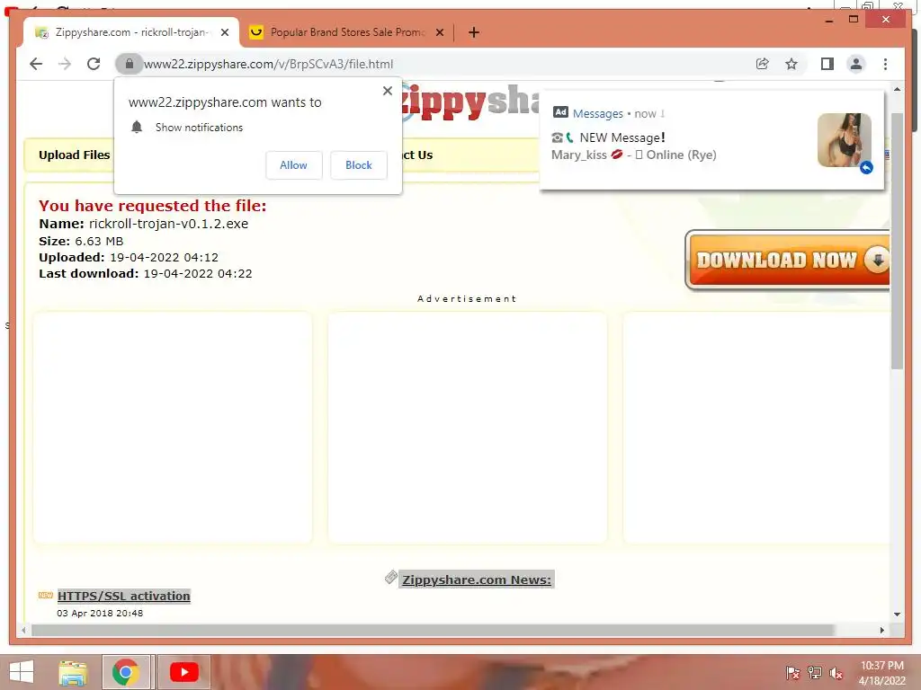The width and height of the screenshot is (921, 690).
Task: Click the horizontal scrollbar thumb
Action: 433,630
